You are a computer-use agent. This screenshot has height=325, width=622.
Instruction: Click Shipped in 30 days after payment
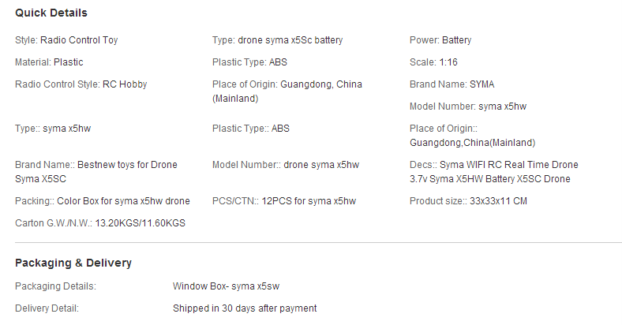click(x=245, y=308)
